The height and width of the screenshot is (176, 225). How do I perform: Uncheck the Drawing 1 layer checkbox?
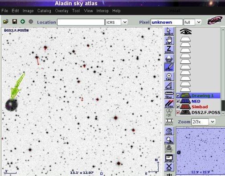point(178,95)
